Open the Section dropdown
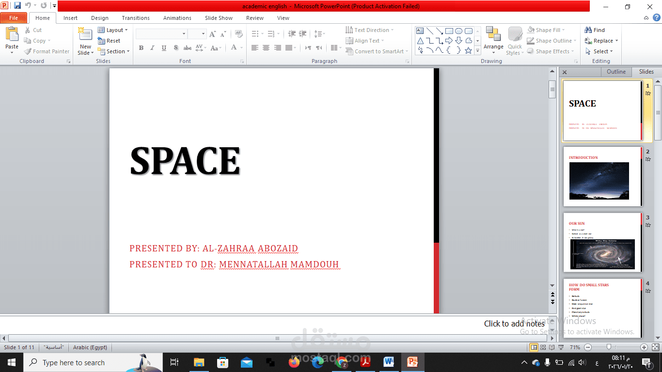662x372 pixels. coord(114,51)
